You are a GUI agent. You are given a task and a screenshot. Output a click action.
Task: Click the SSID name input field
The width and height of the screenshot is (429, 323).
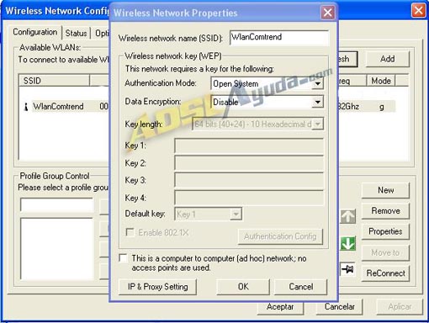click(279, 38)
